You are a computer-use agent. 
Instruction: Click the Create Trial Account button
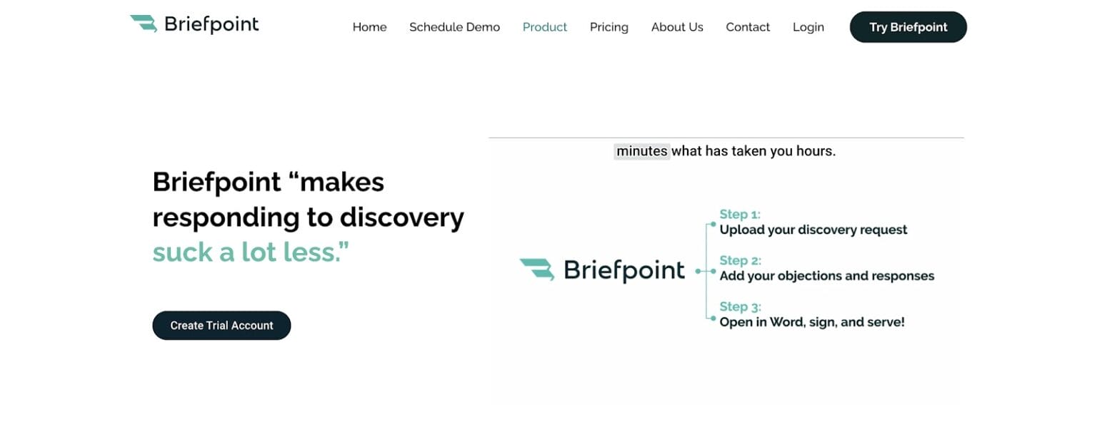click(221, 325)
